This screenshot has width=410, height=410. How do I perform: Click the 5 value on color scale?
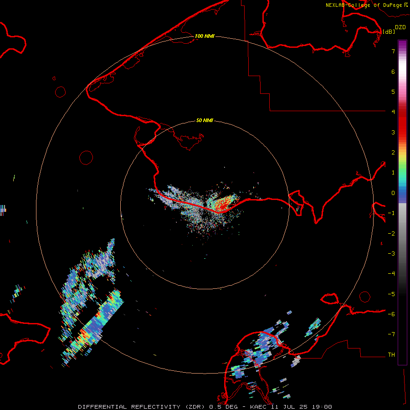(x=393, y=92)
